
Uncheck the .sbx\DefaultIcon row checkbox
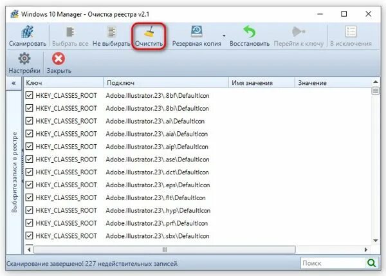point(29,236)
